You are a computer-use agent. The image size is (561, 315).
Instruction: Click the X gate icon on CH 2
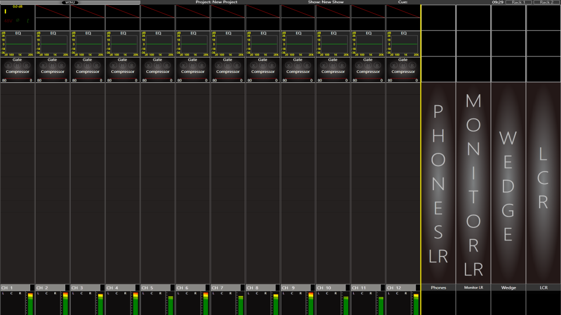43,65
